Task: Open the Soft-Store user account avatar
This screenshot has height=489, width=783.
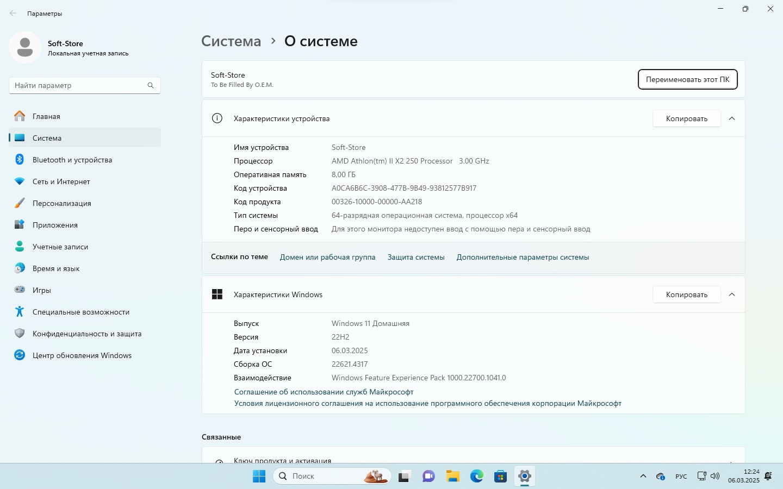Action: (x=25, y=47)
